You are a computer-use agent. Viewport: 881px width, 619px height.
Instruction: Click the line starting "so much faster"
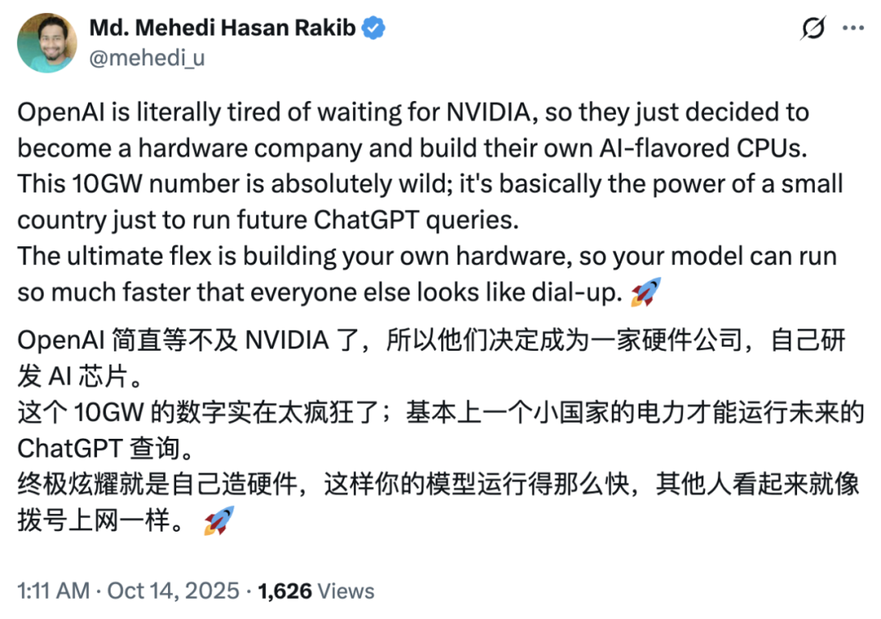tap(318, 291)
